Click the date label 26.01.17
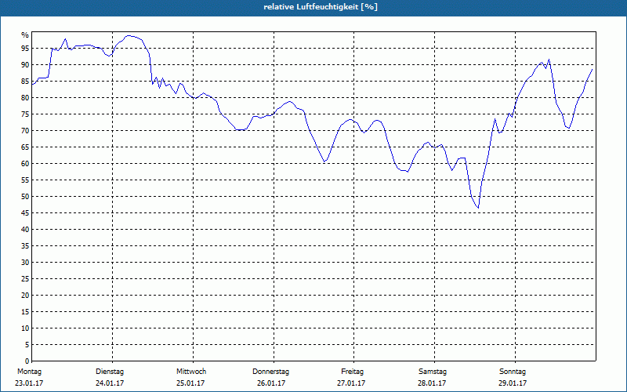This screenshot has width=627, height=392. point(271,383)
